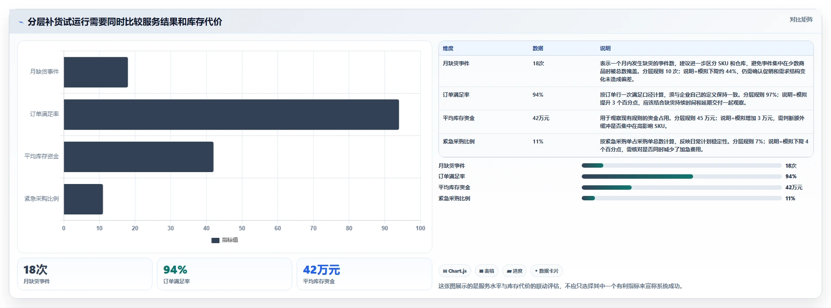Click the 42万元 value in the table
831x308 pixels.
(x=541, y=118)
